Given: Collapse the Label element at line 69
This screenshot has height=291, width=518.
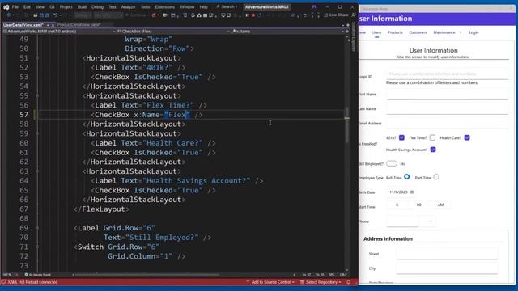Looking at the screenshot, I should (37, 228).
